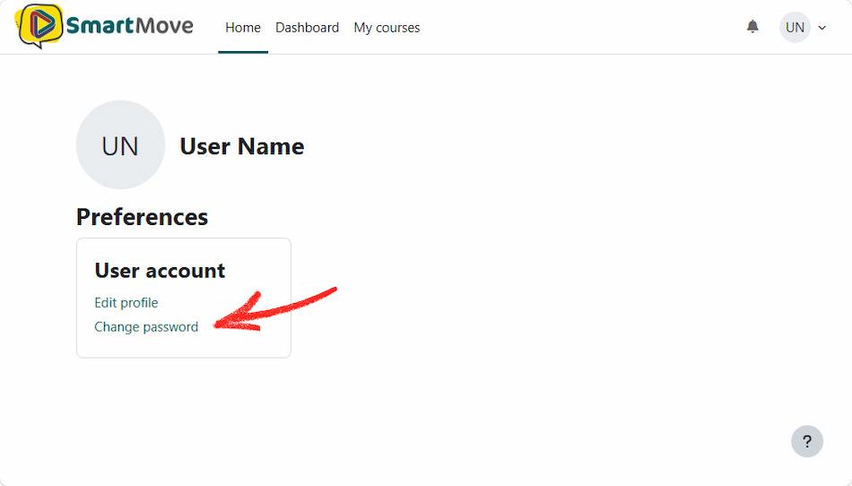This screenshot has width=852, height=486.
Task: Go to the Home tab
Action: pos(243,28)
